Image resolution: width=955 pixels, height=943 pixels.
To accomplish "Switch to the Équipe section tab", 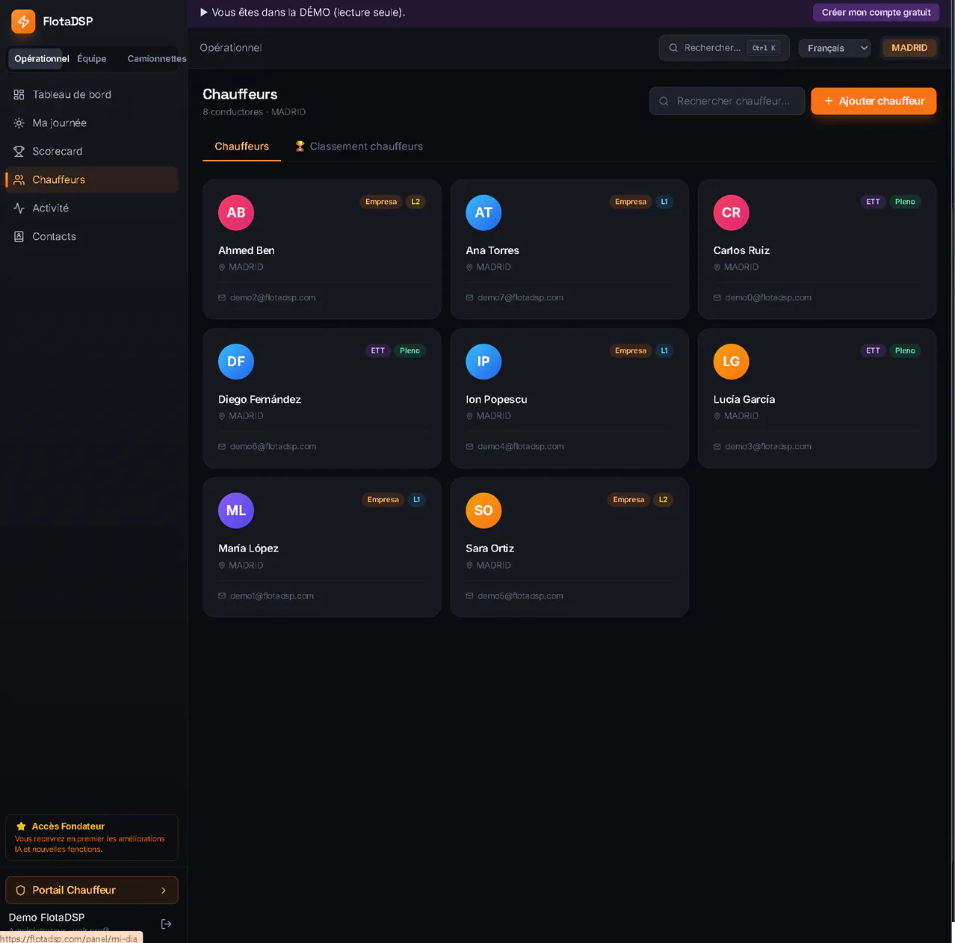I will pos(92,59).
